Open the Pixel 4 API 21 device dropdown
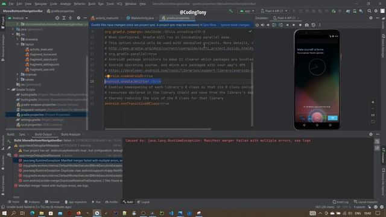The height and width of the screenshot is (217, 386). pyautogui.click(x=274, y=11)
